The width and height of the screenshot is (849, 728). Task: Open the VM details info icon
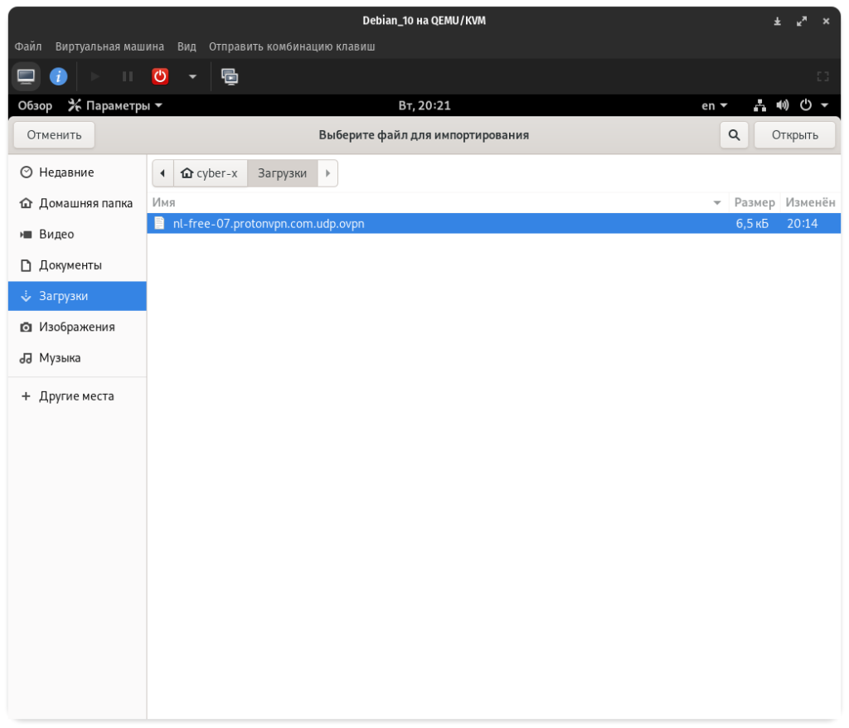[58, 76]
